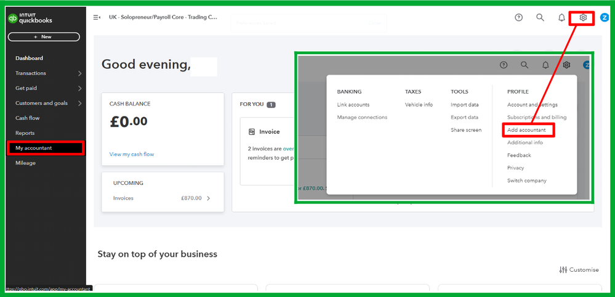Choose Export data under Tools
This screenshot has width=615, height=297.
[464, 117]
